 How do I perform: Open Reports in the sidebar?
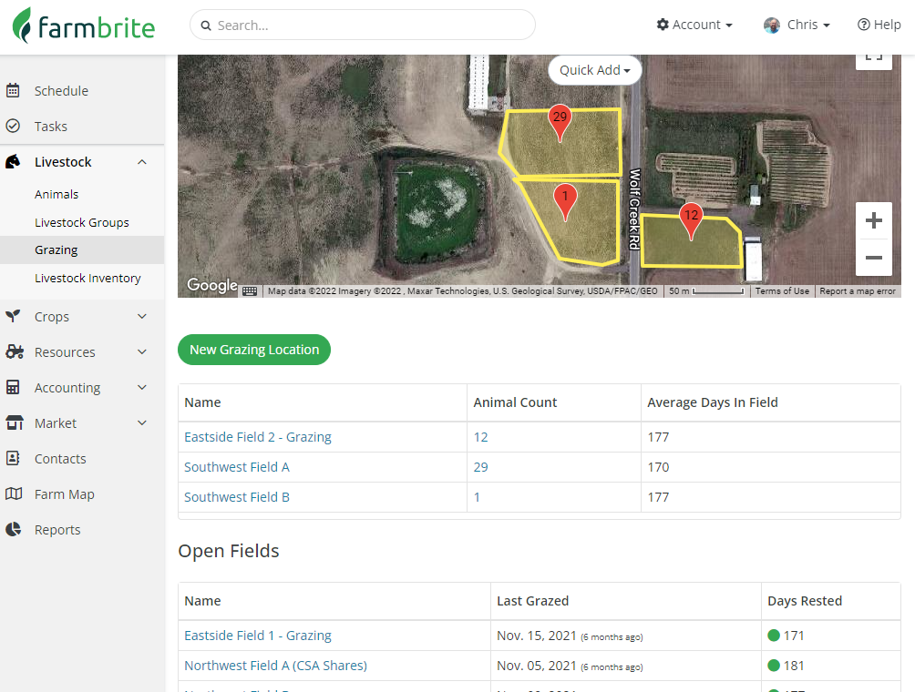point(57,530)
